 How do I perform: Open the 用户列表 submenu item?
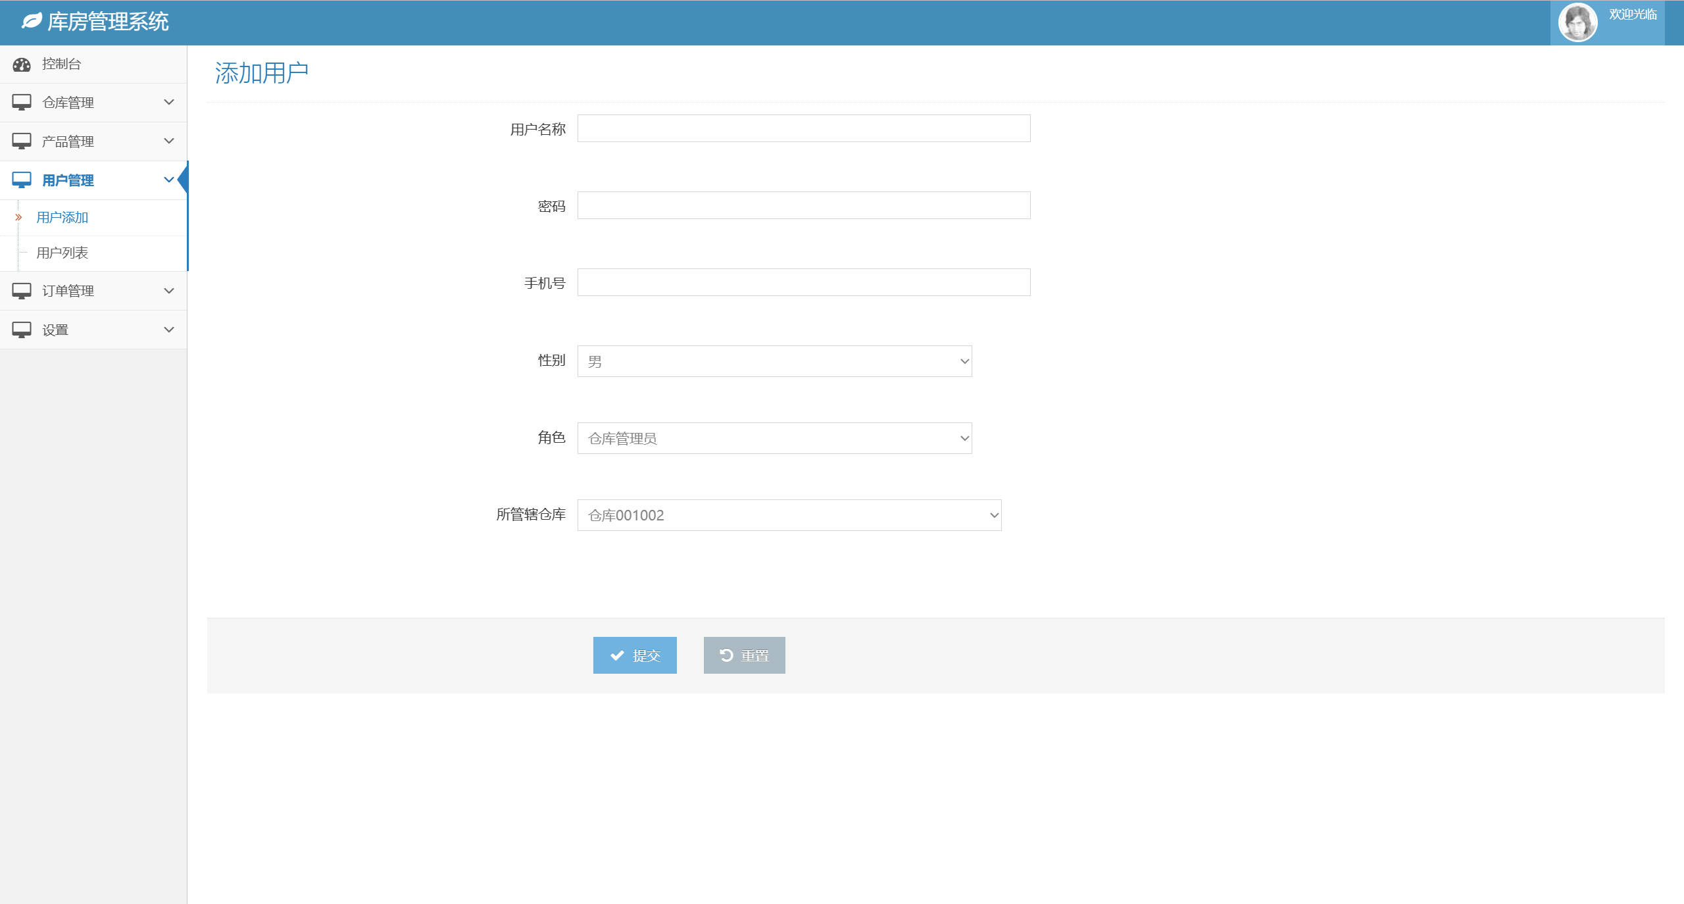[62, 253]
